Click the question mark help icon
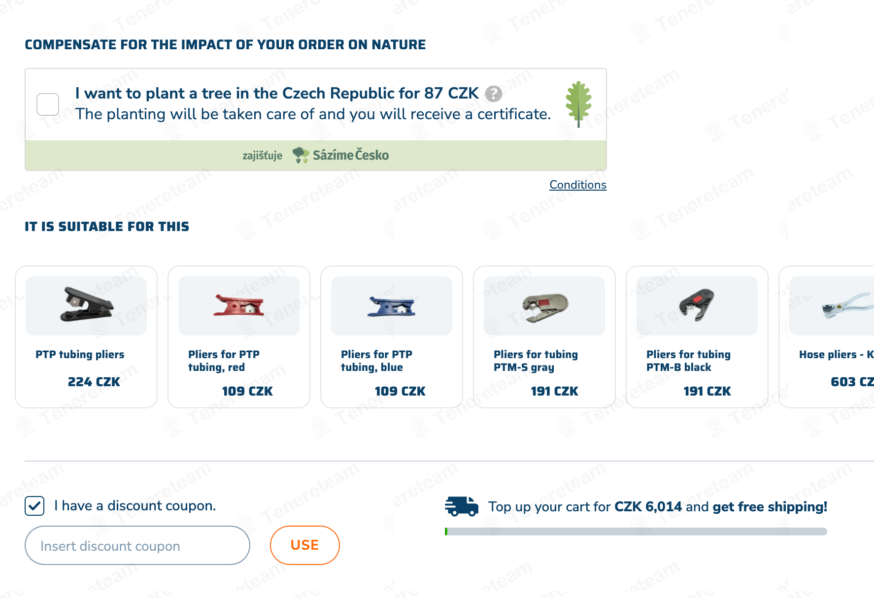This screenshot has height=598, width=874. tap(493, 94)
